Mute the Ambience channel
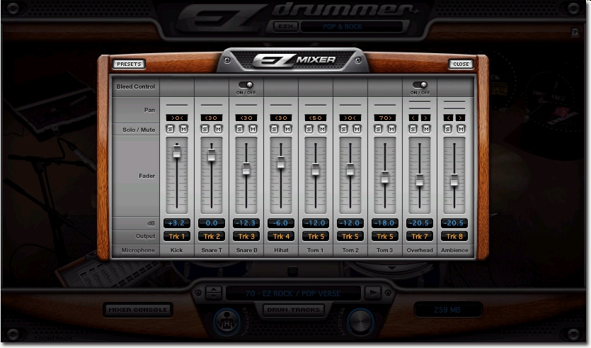 click(x=461, y=130)
